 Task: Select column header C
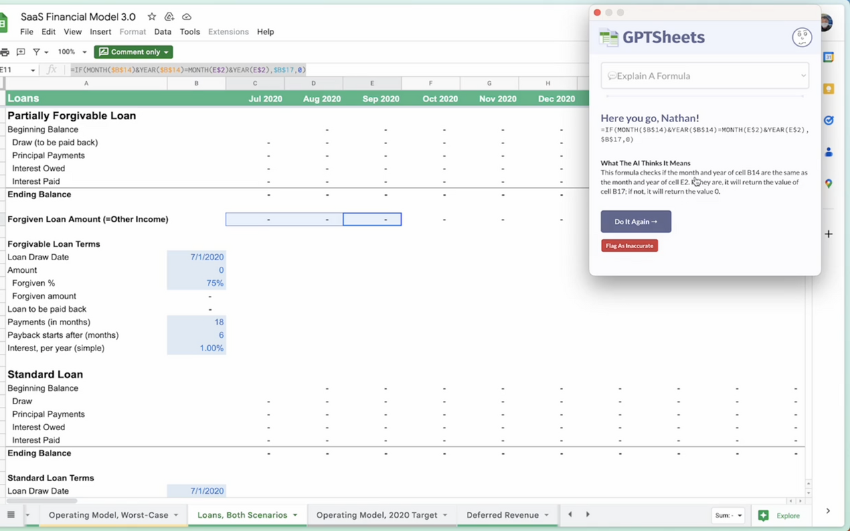pyautogui.click(x=255, y=83)
